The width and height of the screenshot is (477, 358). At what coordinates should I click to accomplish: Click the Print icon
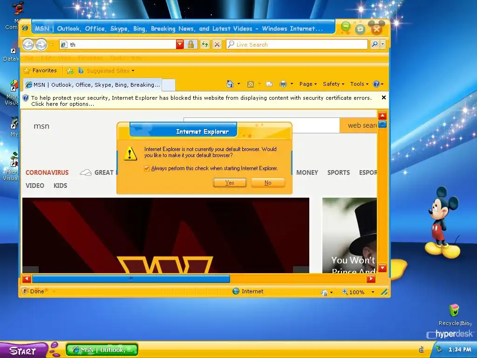tap(283, 84)
